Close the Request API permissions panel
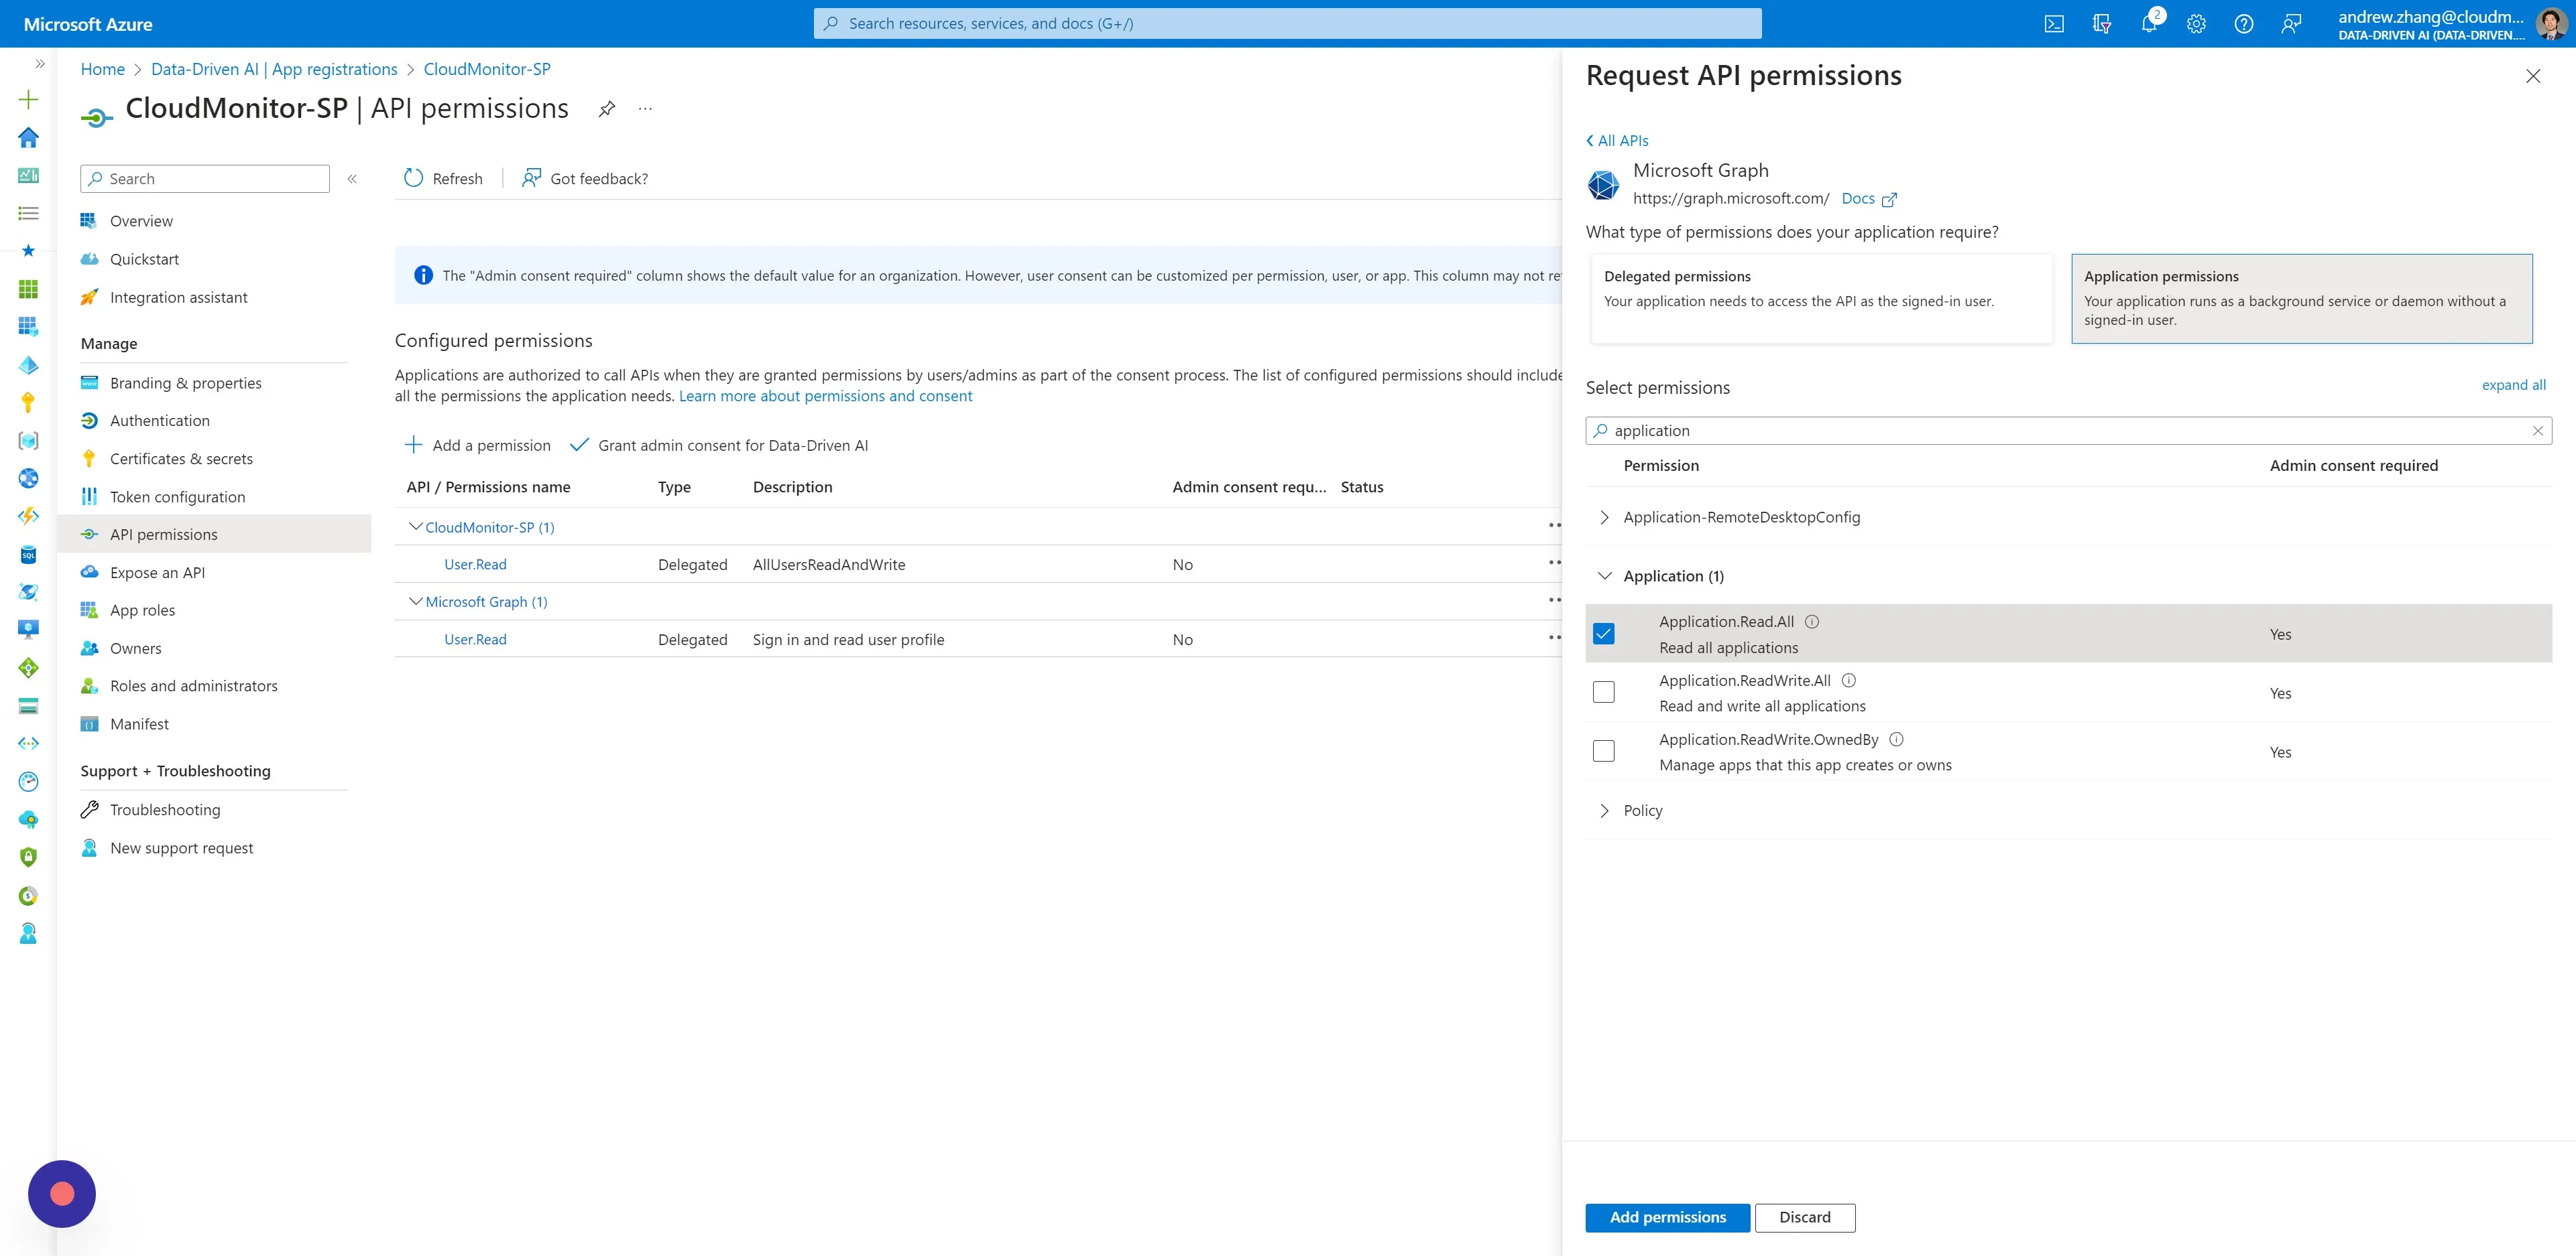Screen dimensions: 2576x1256 (2533, 76)
